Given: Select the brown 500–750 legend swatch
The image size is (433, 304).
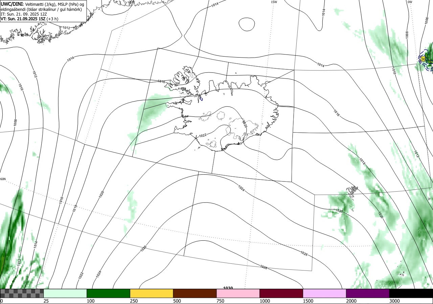Looking at the screenshot, I should [x=195, y=293].
